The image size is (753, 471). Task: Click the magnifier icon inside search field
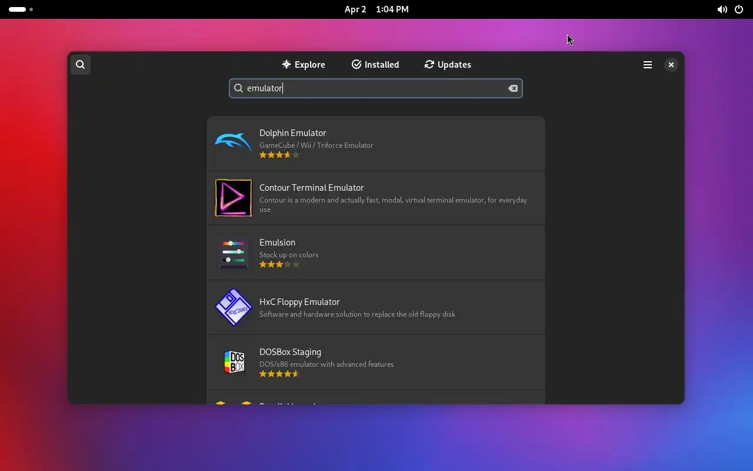pos(238,88)
